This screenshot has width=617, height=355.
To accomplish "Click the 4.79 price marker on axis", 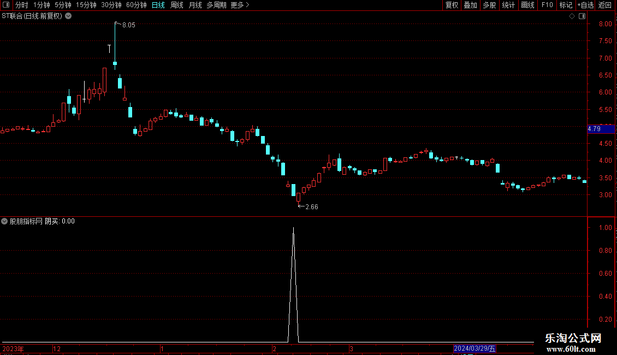I will (601, 129).
